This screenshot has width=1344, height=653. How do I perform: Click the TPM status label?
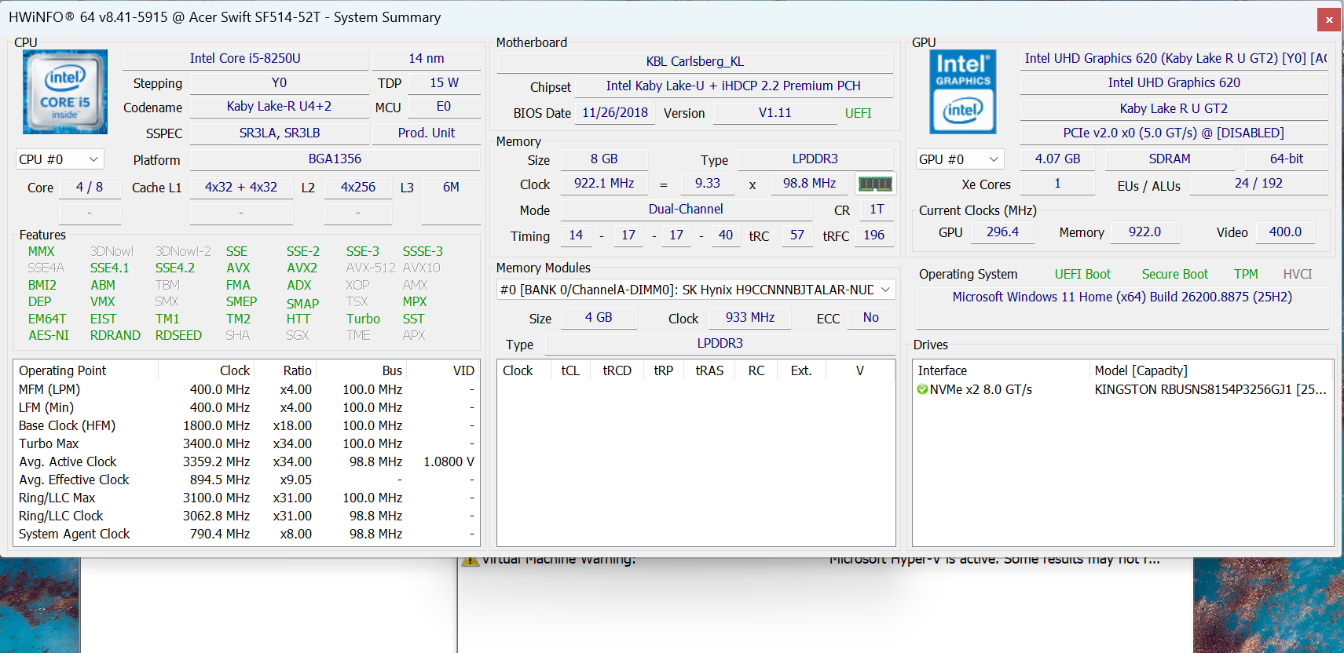click(x=1246, y=274)
